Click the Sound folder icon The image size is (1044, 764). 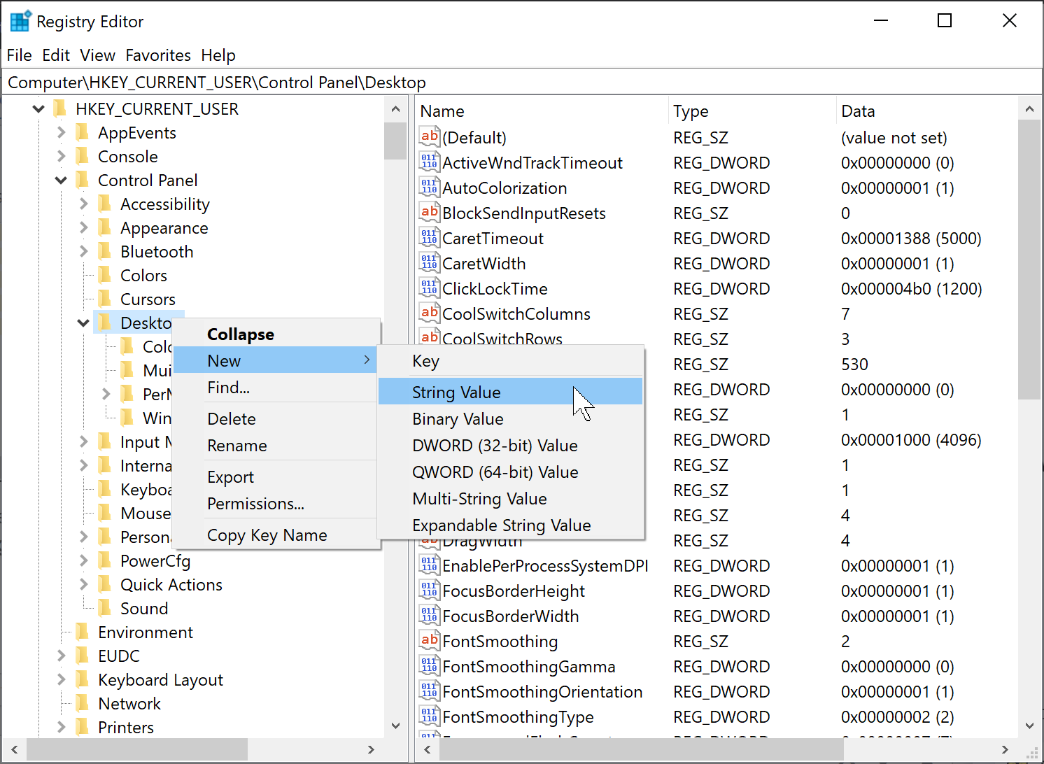point(105,608)
